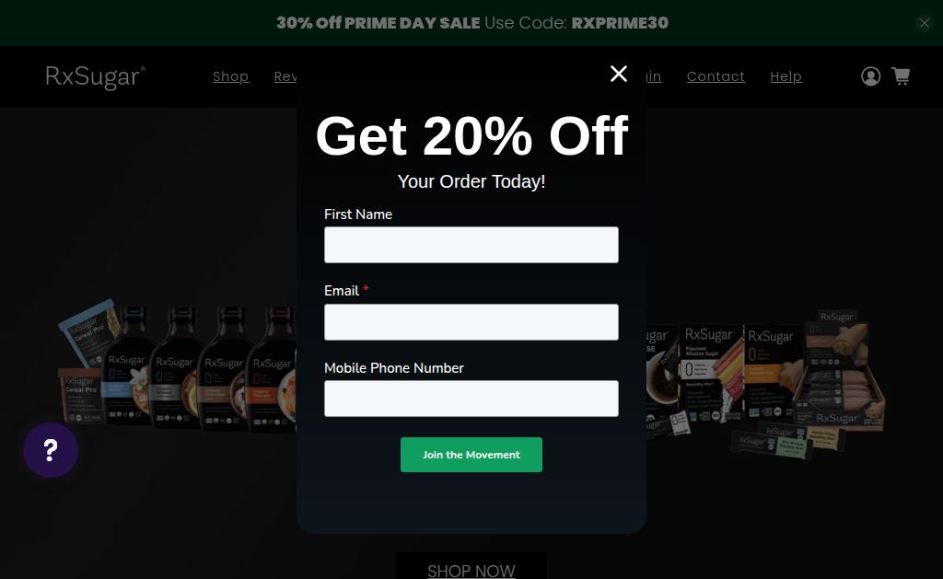This screenshot has height=579, width=943.
Task: Open the shopping cart icon
Action: point(901,76)
